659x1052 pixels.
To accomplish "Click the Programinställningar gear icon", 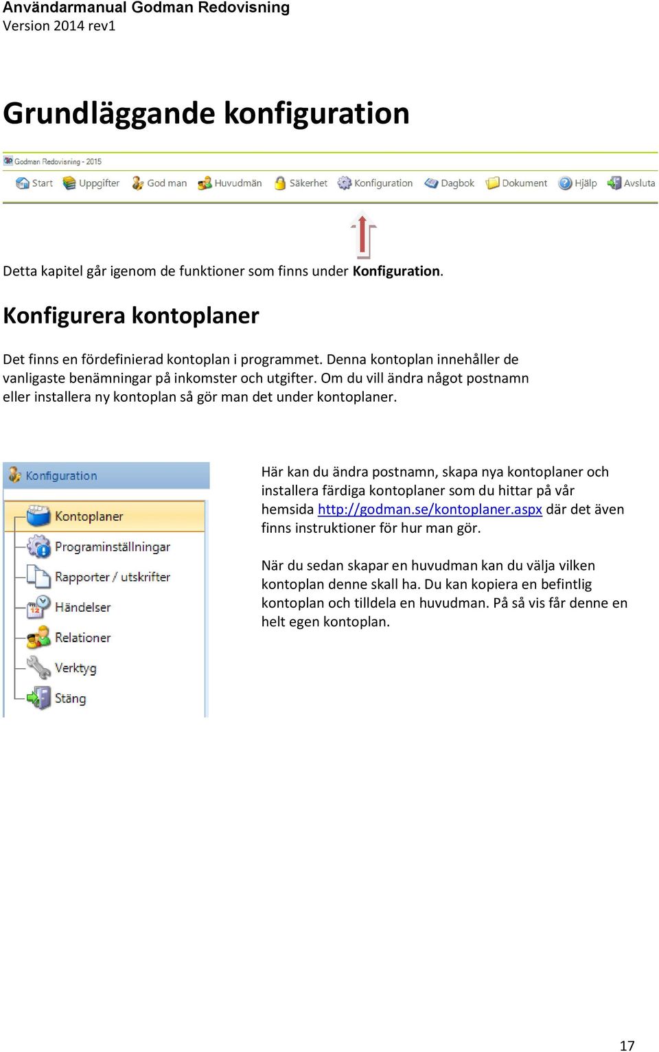I will [38, 547].
